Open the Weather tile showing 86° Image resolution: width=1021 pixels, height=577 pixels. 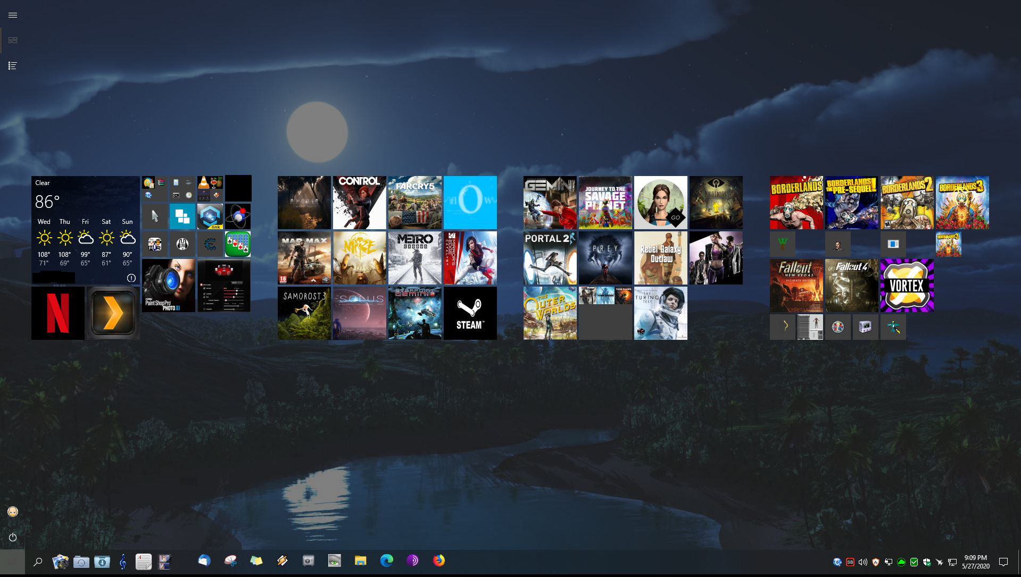point(86,230)
